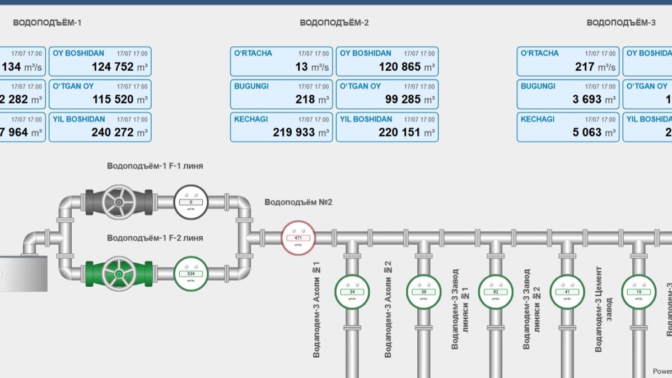
Task: Open O'TGAN OY card showing 115 520
Action: click(100, 95)
